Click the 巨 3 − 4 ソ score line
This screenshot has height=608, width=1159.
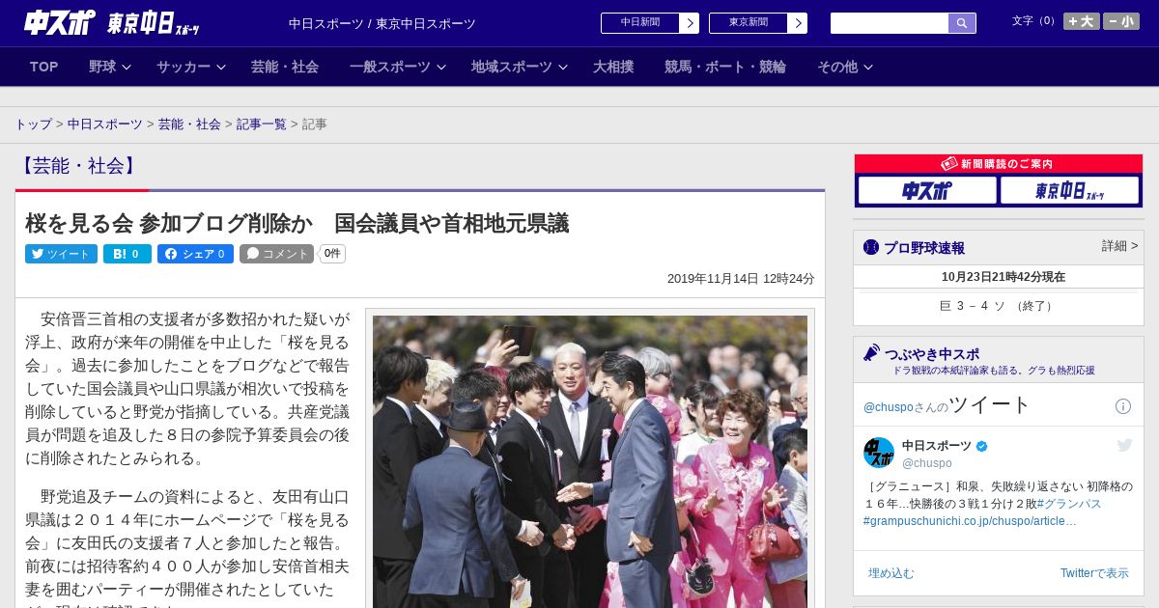pos(999,306)
